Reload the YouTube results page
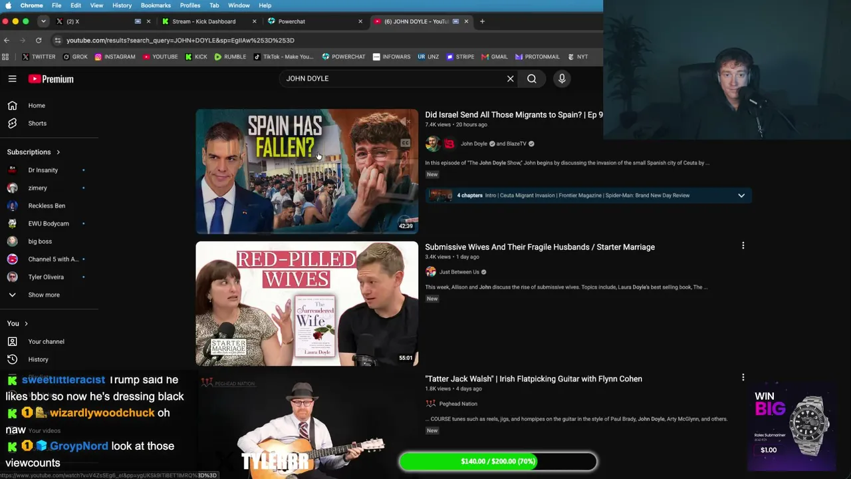This screenshot has width=851, height=479. (x=39, y=40)
